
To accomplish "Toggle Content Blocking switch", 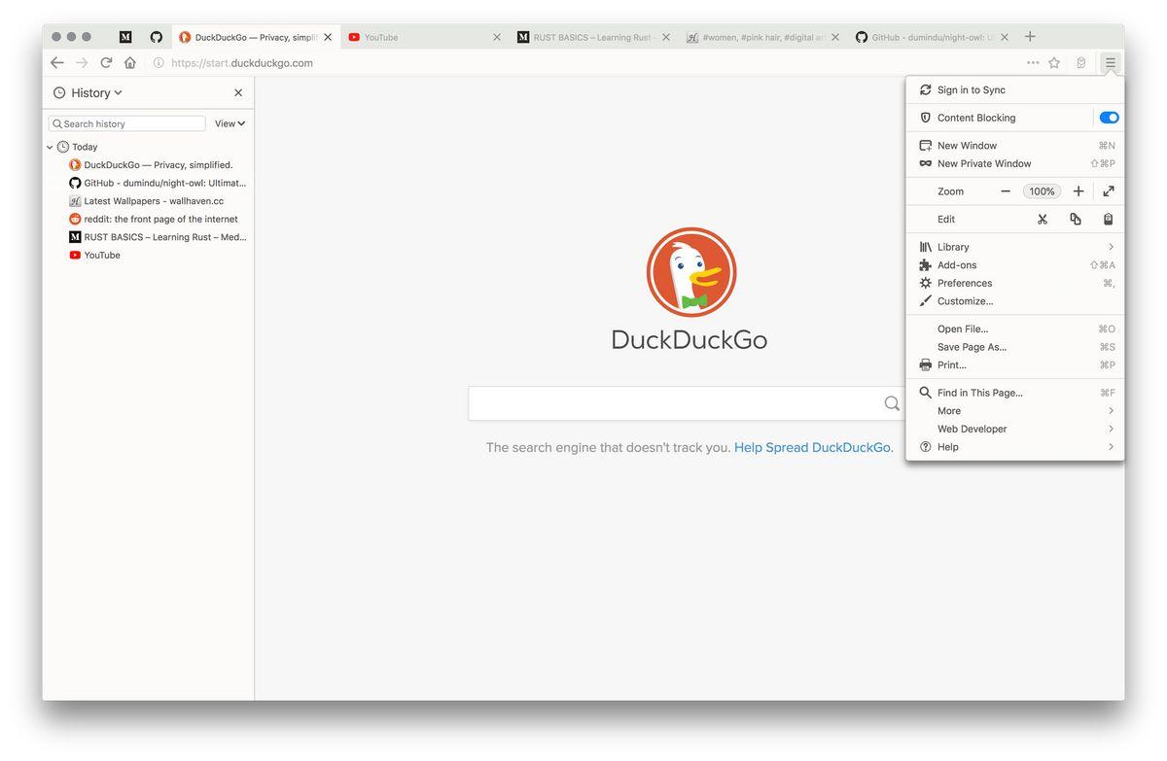I will 1110,118.
